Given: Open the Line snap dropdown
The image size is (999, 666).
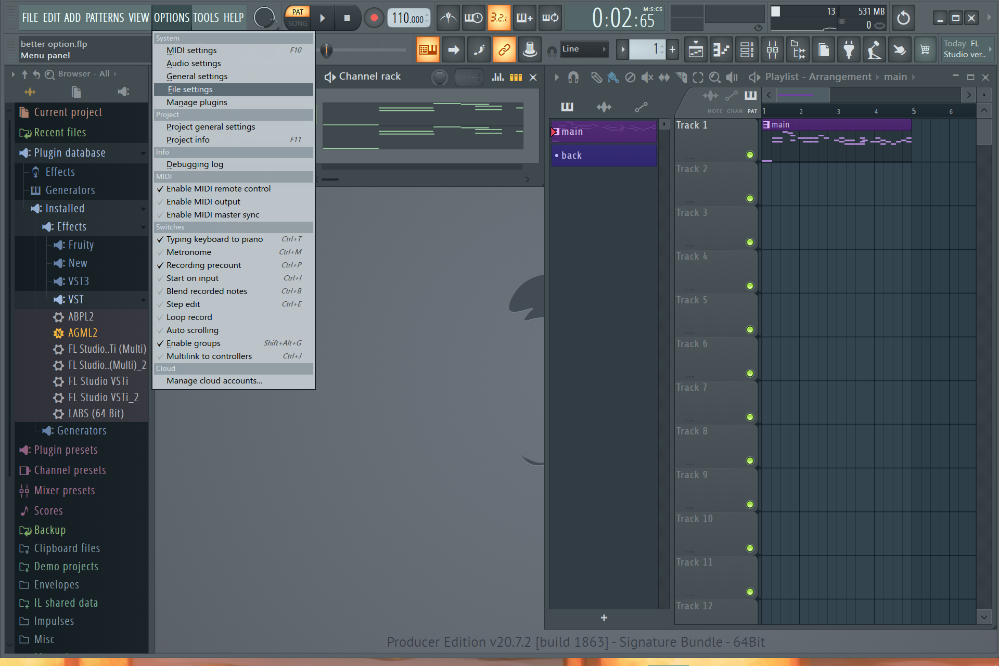Looking at the screenshot, I should click(x=584, y=49).
